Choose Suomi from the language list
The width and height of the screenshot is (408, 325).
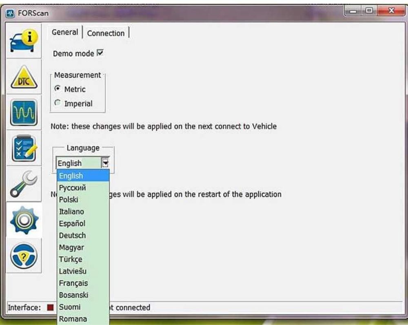(x=83, y=307)
